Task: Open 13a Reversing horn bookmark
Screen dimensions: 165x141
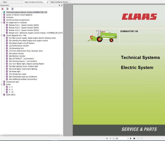Action: tap(16, 48)
